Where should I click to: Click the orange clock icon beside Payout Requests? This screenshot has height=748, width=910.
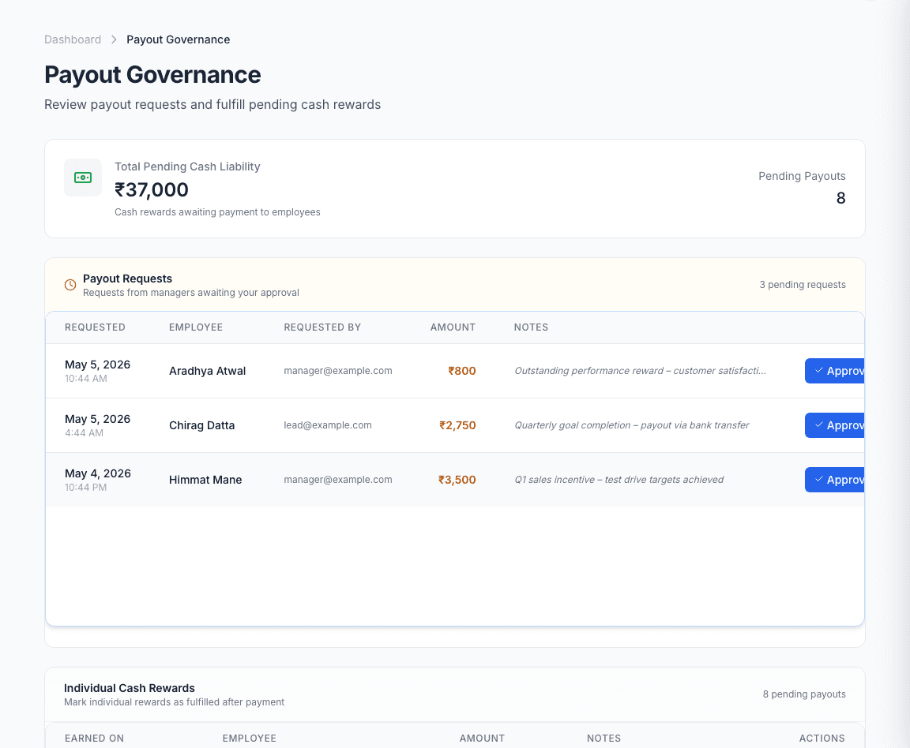[x=70, y=285]
